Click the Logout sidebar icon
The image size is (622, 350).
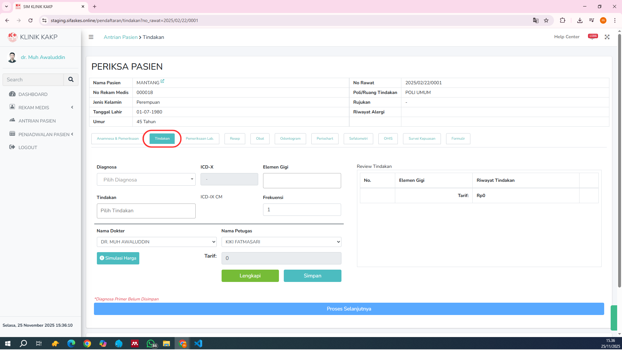pyautogui.click(x=12, y=147)
